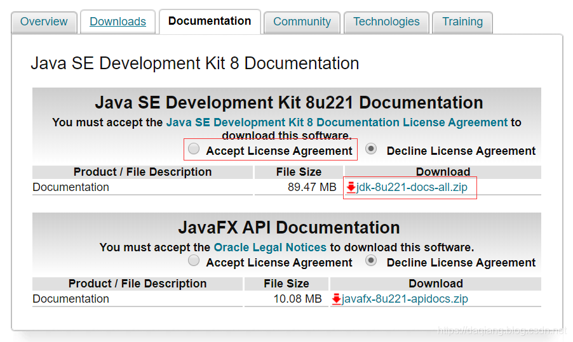Click the Java SE Development Kit 8u221 Documentation title
The image size is (573, 342).
pos(289,103)
